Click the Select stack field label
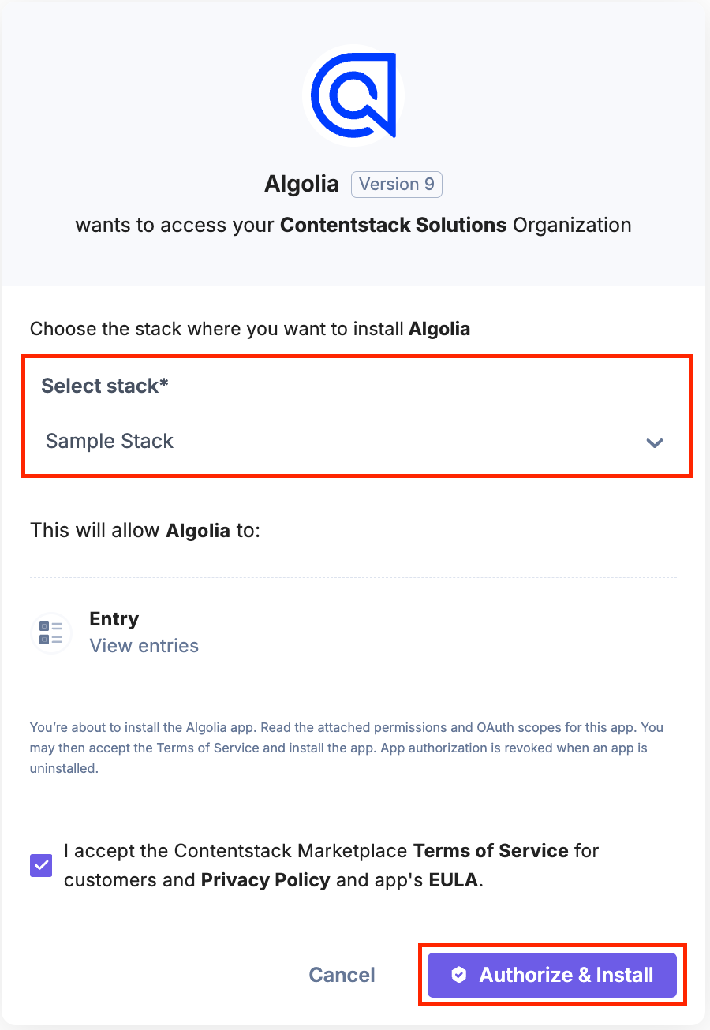This screenshot has width=710, height=1030. 105,386
